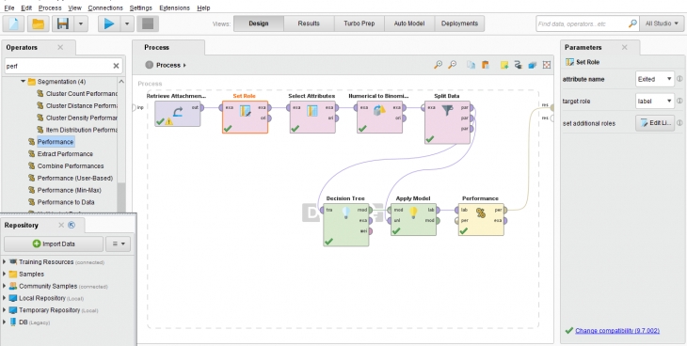687x346 pixels.
Task: Select the Cluster Count Performance operator
Action: pyautogui.click(x=77, y=94)
